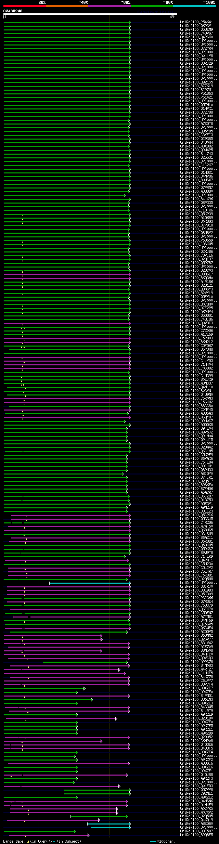Click label UniRef100_Q29G85
This screenshot has height=844, width=219.
click(x=196, y=139)
